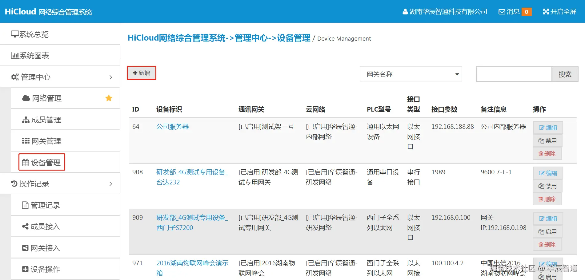Expand the 管理中心 sidebar section
This screenshot has width=585, height=280.
pos(35,77)
